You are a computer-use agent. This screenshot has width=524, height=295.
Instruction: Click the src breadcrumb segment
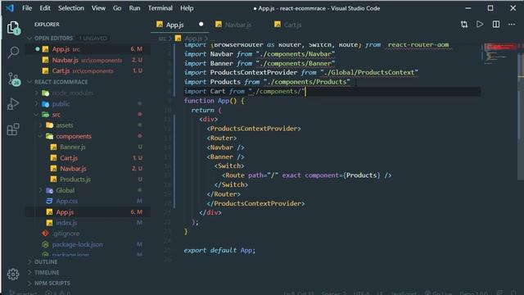pyautogui.click(x=162, y=39)
